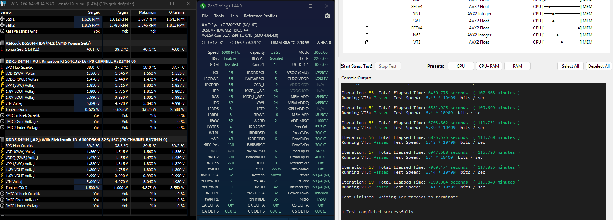This screenshot has width=613, height=220.
Task: Click the ZenTimings app icon in its title bar
Action: point(203,6)
